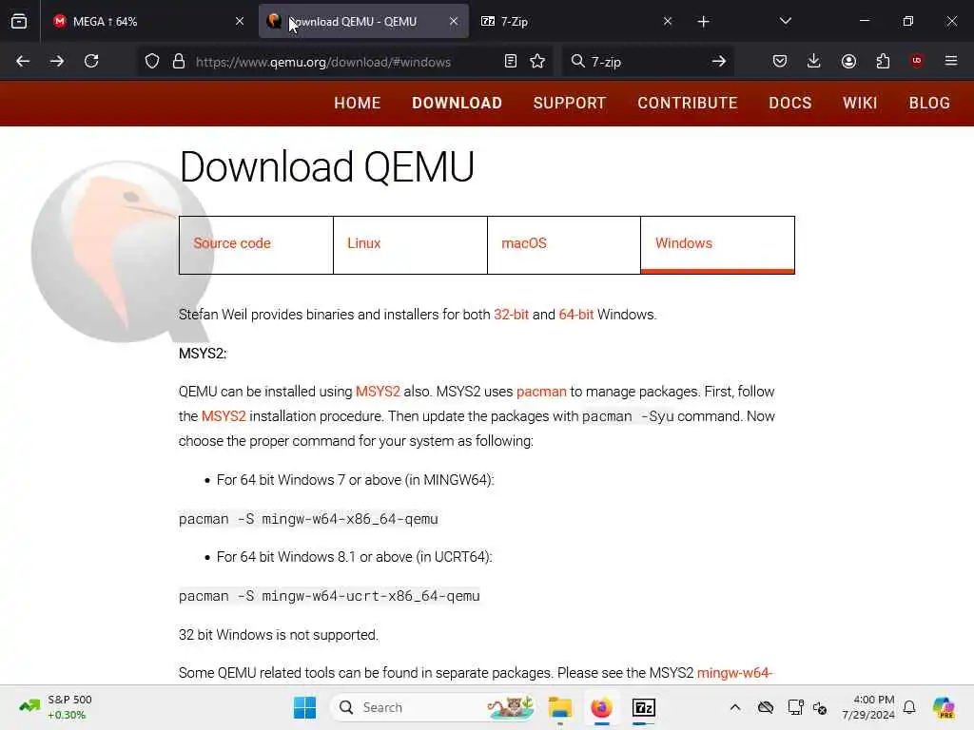974x730 pixels.
Task: Open the extensions puzzle icon
Action: [x=883, y=61]
